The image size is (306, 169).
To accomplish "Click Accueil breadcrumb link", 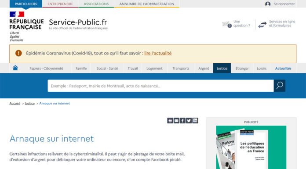I will click(15, 103).
